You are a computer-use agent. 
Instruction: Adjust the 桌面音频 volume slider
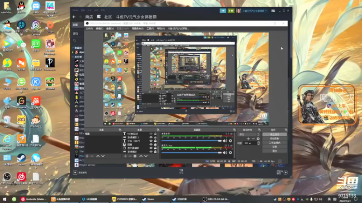[191, 141]
